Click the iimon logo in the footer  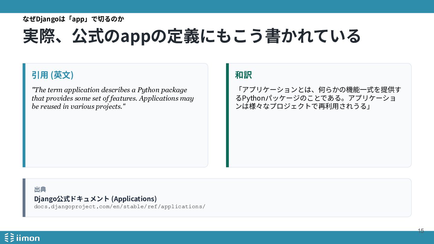(x=22, y=238)
